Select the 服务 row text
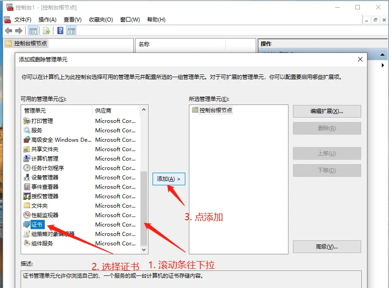The height and width of the screenshot is (288, 389). [36, 130]
